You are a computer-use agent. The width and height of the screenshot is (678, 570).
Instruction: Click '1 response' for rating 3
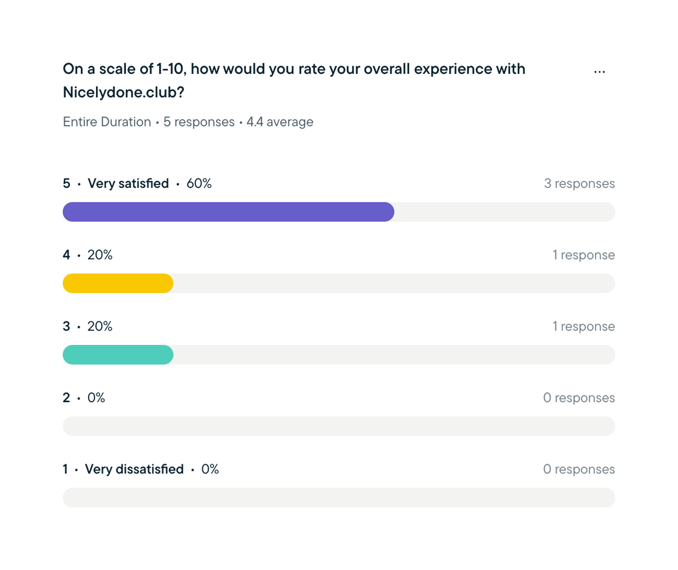tap(583, 326)
